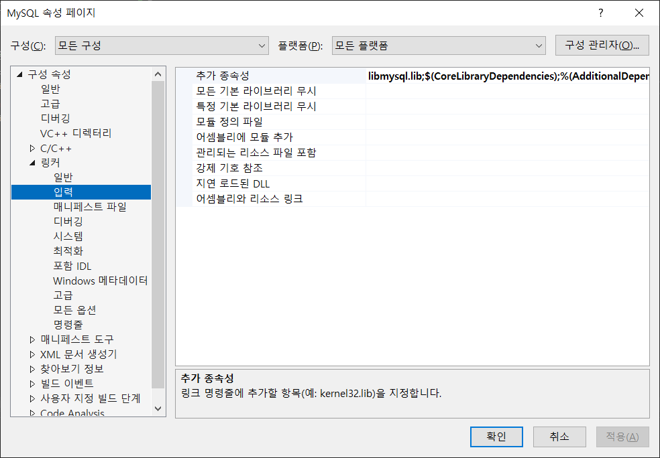Select 강제 기호 참조 property
The image size is (660, 458).
pos(412,168)
